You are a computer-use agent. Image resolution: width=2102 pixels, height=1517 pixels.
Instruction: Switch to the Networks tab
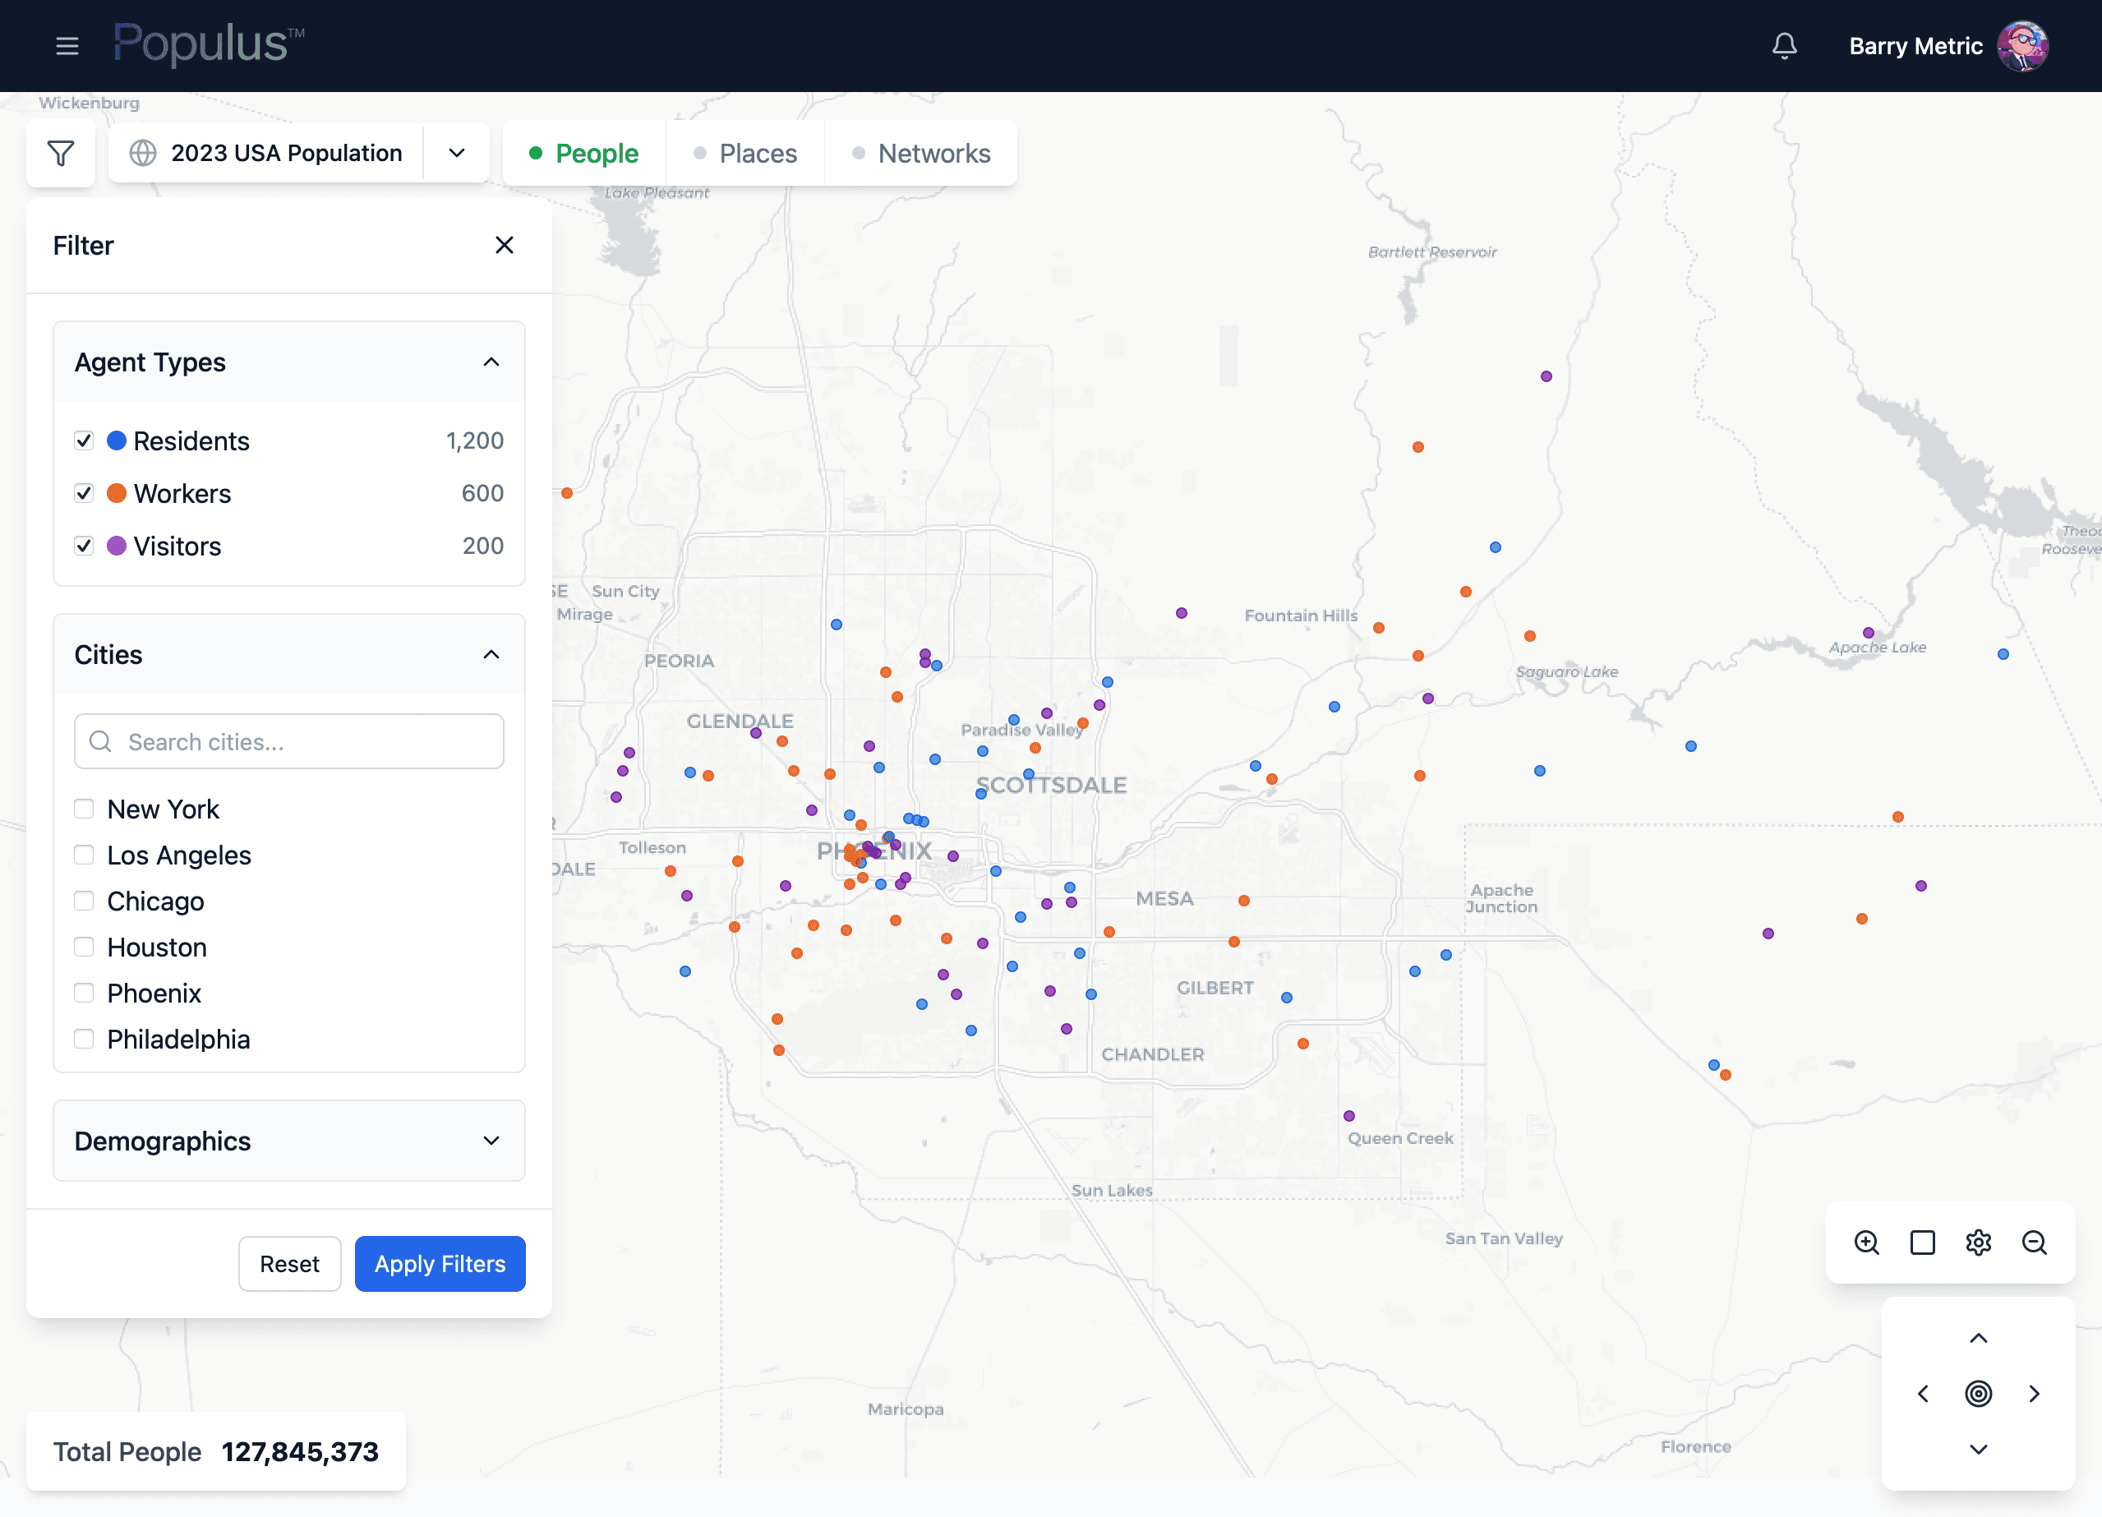click(x=921, y=153)
